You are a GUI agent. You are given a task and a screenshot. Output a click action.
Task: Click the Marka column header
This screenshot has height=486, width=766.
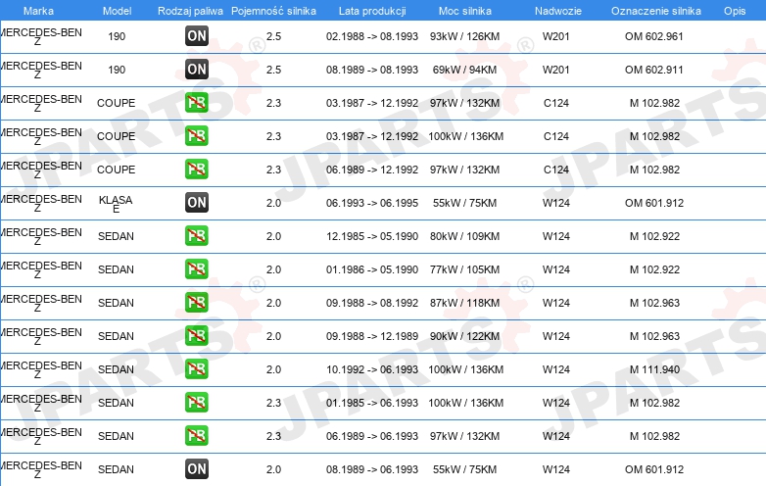pyautogui.click(x=38, y=11)
